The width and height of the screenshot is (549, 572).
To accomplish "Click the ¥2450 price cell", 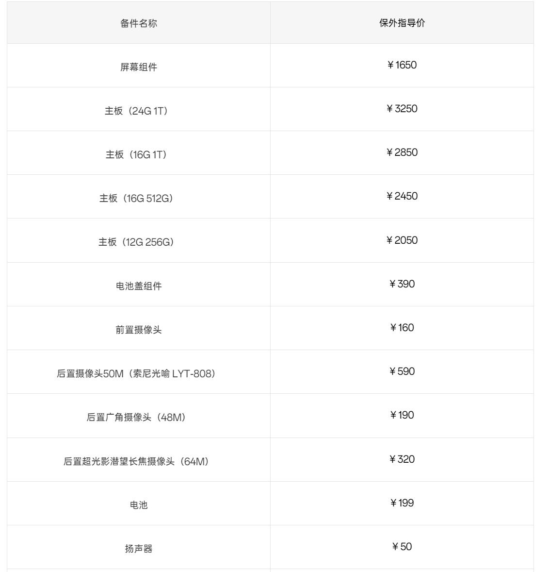I will click(402, 196).
